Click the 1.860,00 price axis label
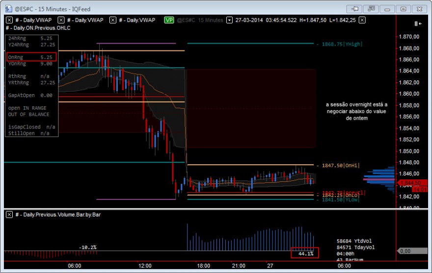The width and height of the screenshot is (432, 273). pos(409,94)
